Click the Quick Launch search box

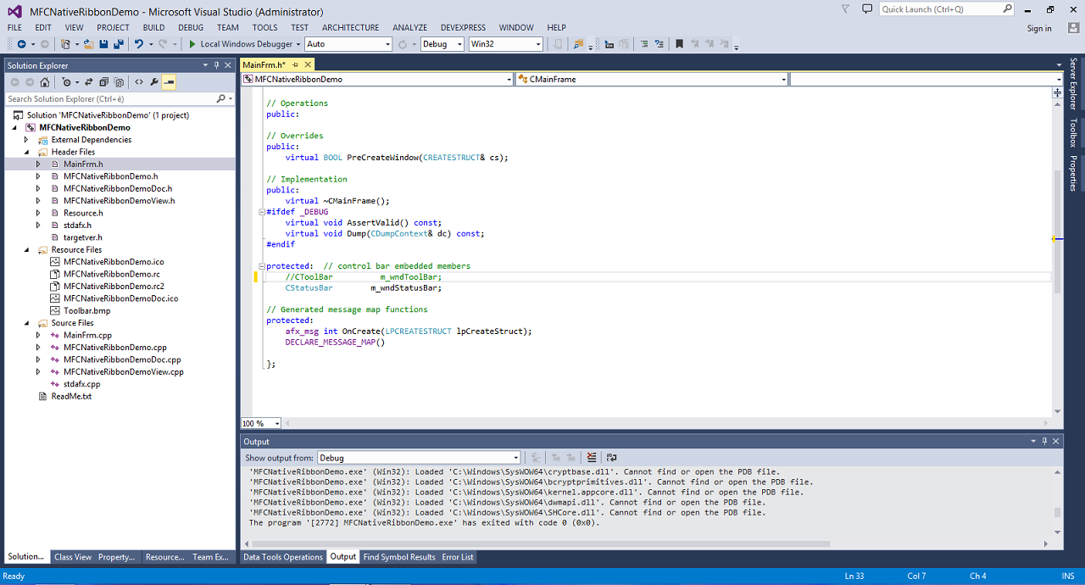(946, 9)
